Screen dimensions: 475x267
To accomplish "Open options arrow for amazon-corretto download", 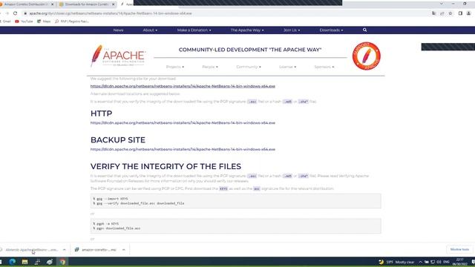I will [124, 249].
